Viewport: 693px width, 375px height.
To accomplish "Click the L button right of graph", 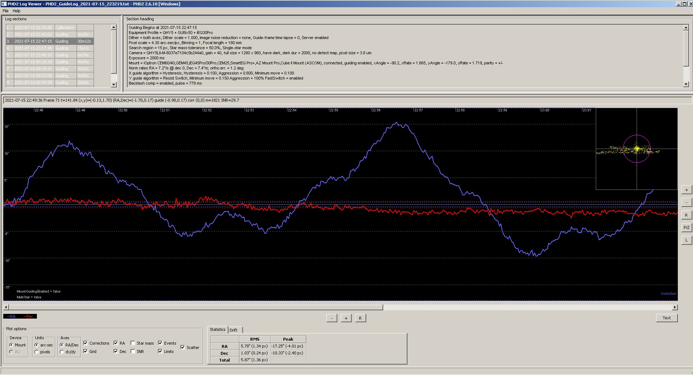I will tap(686, 240).
